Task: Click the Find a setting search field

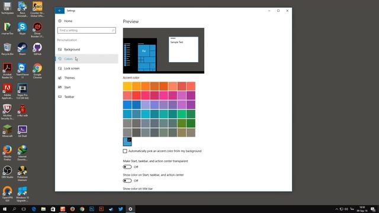Action: (x=86, y=30)
